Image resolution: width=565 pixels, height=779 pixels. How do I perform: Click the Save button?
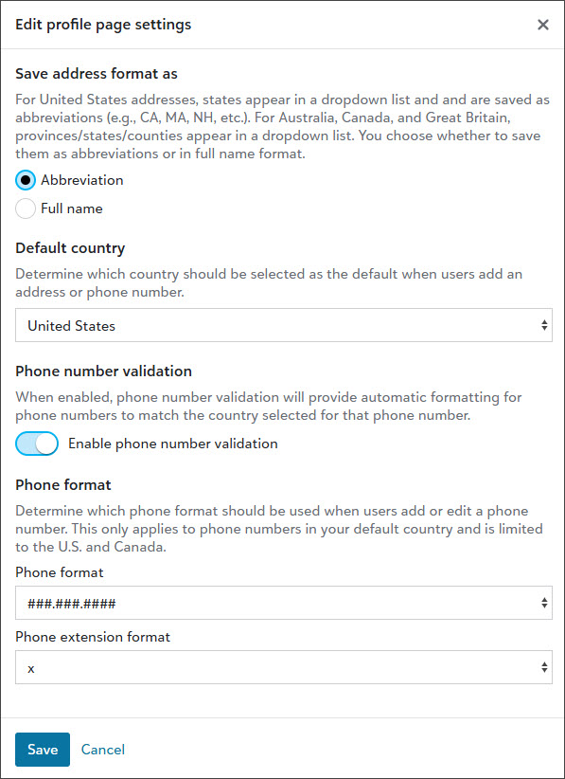tap(42, 750)
